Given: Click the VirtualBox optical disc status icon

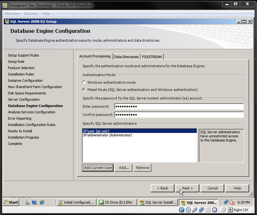Looking at the screenshot, I should click(188, 210).
